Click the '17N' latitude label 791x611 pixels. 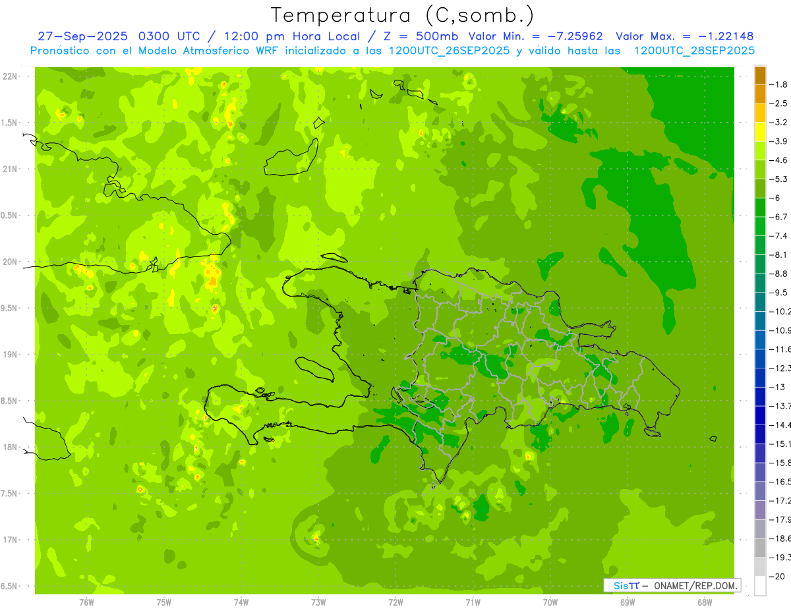pos(9,540)
